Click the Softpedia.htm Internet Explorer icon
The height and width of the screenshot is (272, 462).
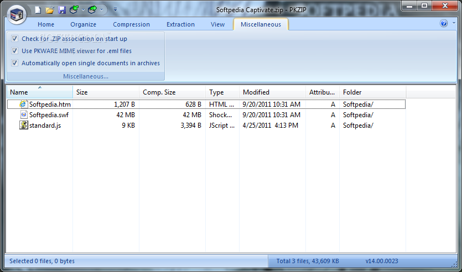[23, 104]
